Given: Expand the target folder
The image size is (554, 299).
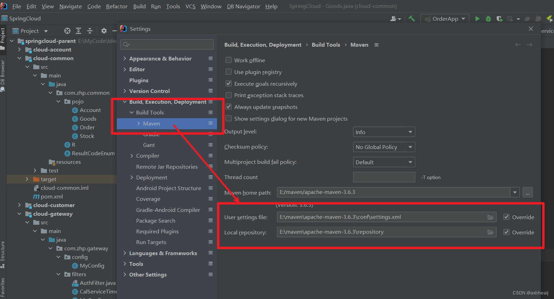Looking at the screenshot, I should [27, 179].
